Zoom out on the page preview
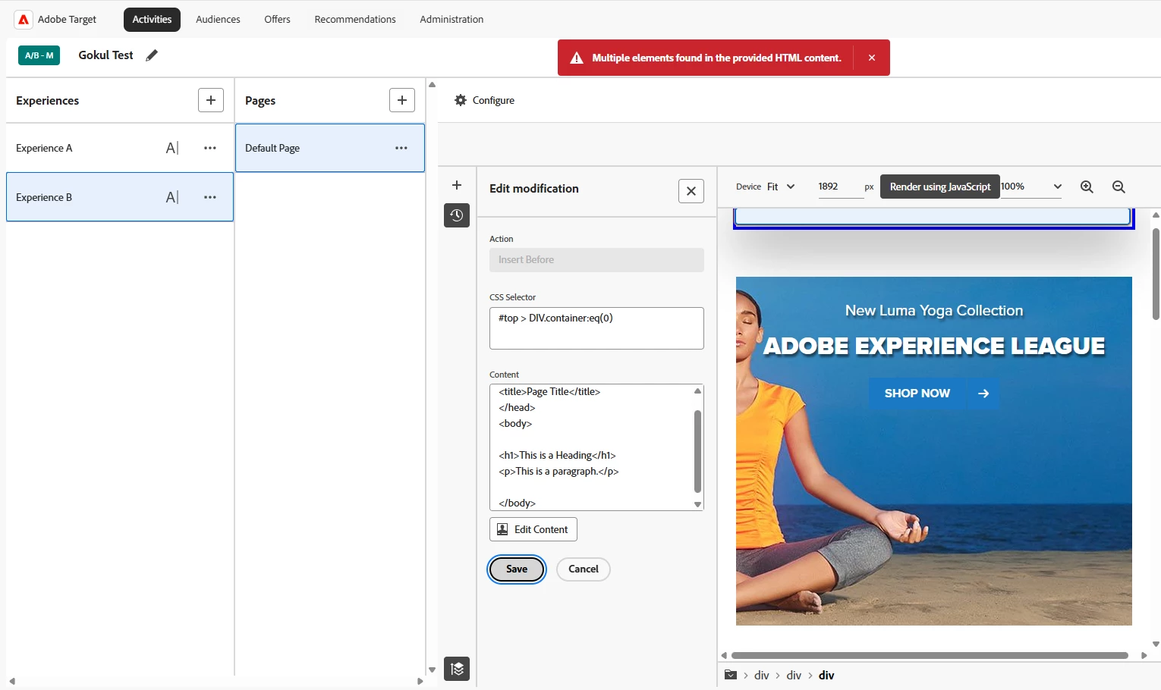The height and width of the screenshot is (690, 1161). point(1119,187)
